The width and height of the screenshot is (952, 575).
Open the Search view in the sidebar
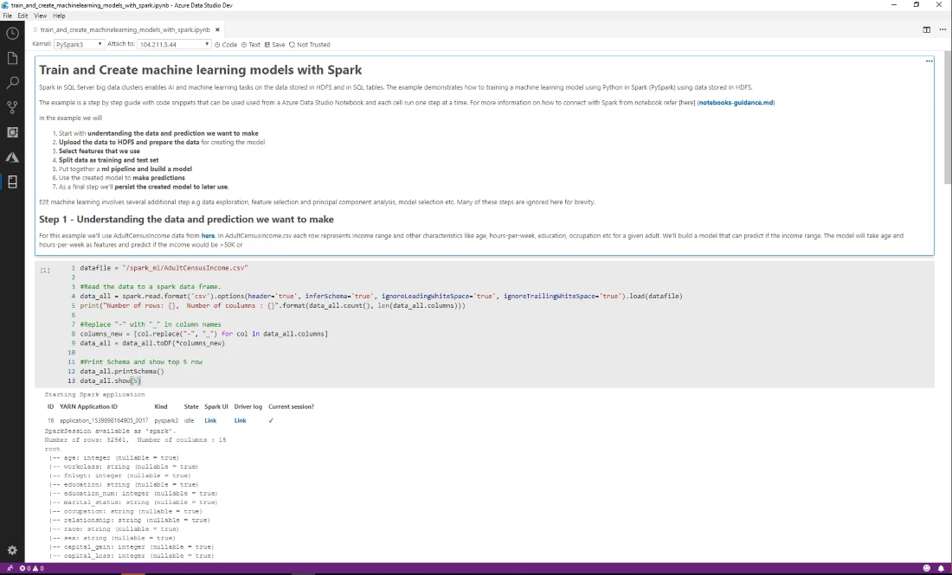coord(11,82)
